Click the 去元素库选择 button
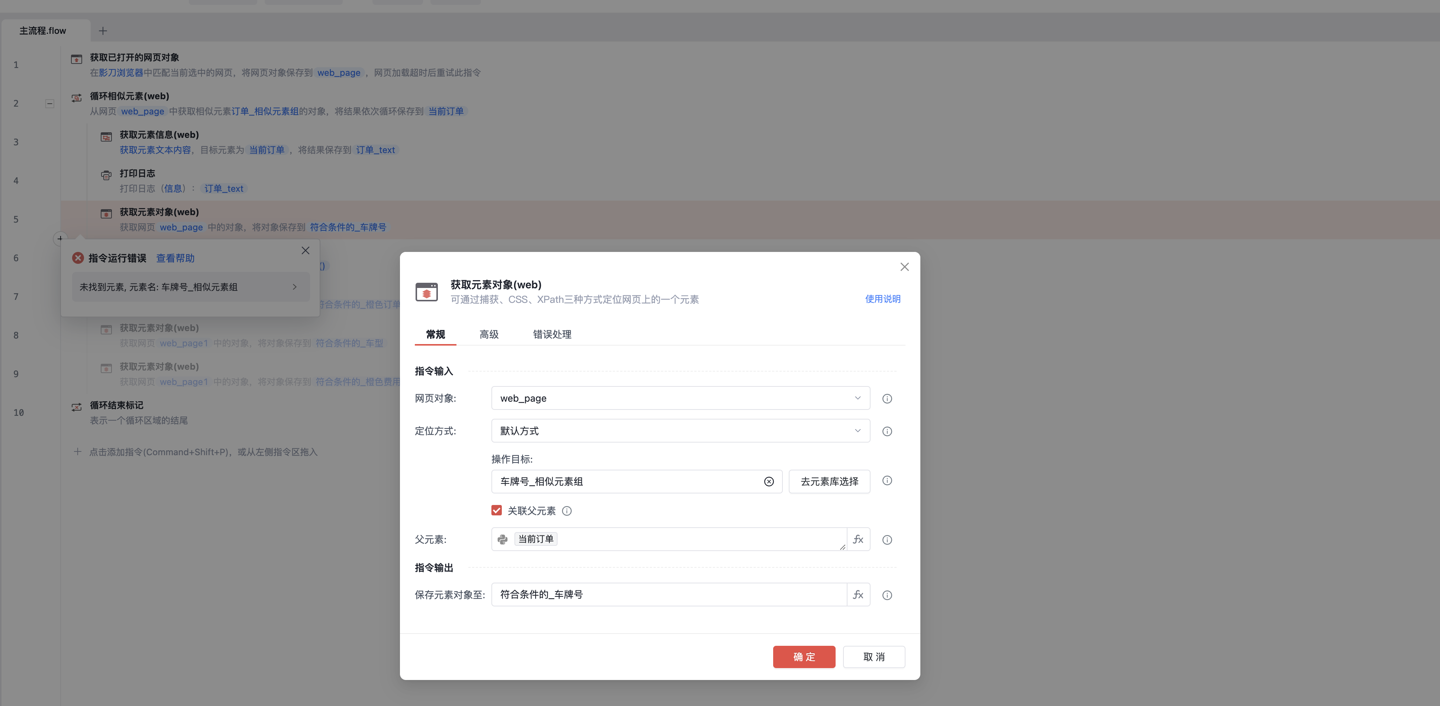Image resolution: width=1440 pixels, height=706 pixels. (x=829, y=481)
